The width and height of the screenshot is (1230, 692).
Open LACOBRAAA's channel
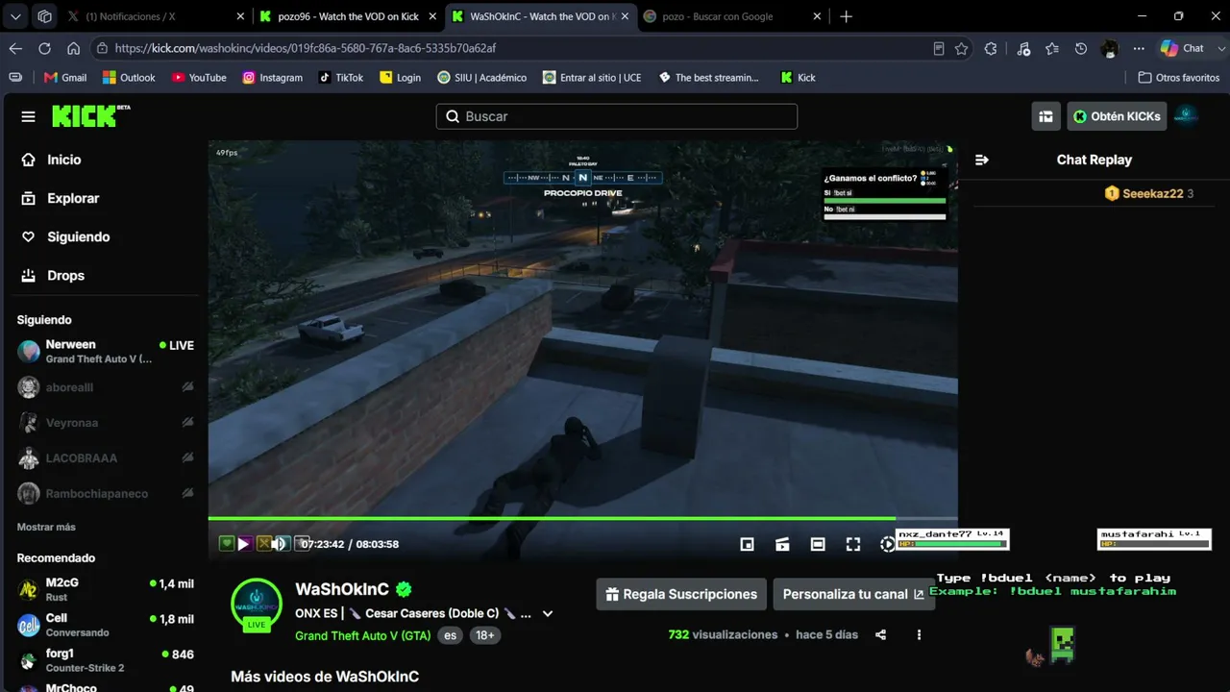coord(106,458)
